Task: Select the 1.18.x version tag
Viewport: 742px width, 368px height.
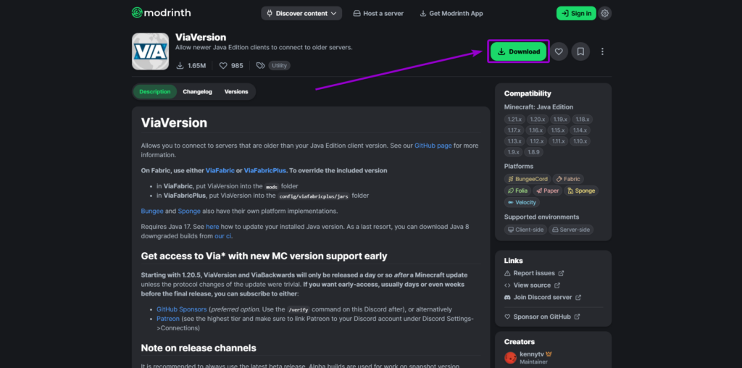Action: click(x=583, y=120)
